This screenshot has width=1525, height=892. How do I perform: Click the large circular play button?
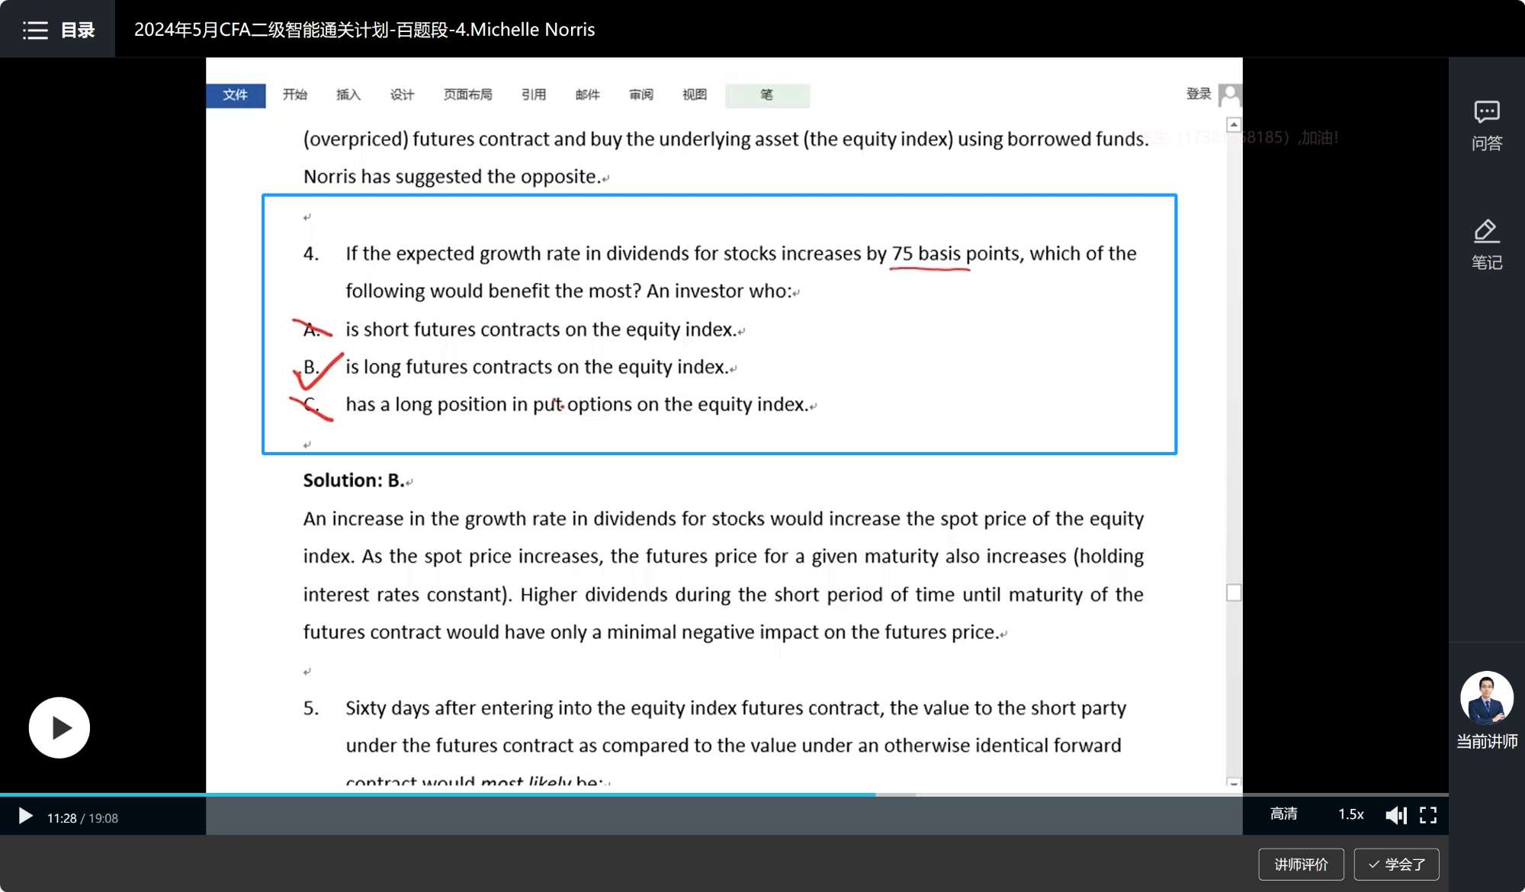(59, 727)
